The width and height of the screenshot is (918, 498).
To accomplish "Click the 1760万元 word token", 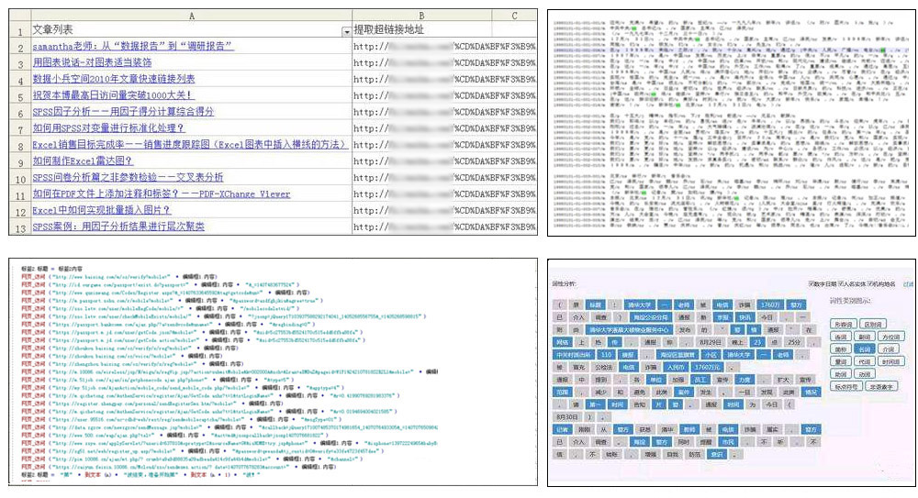I will coord(707,367).
